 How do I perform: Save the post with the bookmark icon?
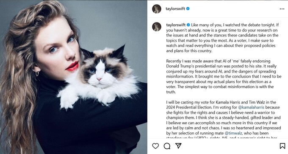[x=282, y=146]
